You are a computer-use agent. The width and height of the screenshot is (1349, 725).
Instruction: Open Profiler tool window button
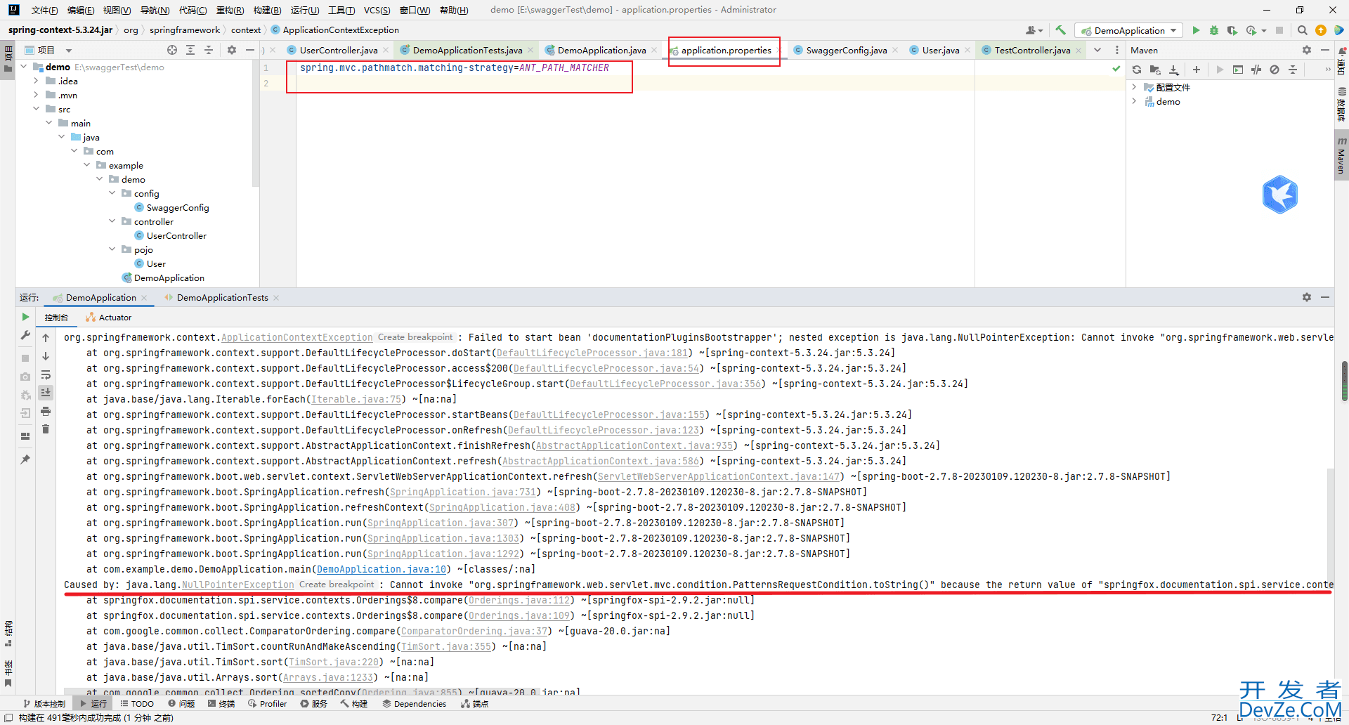coord(267,704)
